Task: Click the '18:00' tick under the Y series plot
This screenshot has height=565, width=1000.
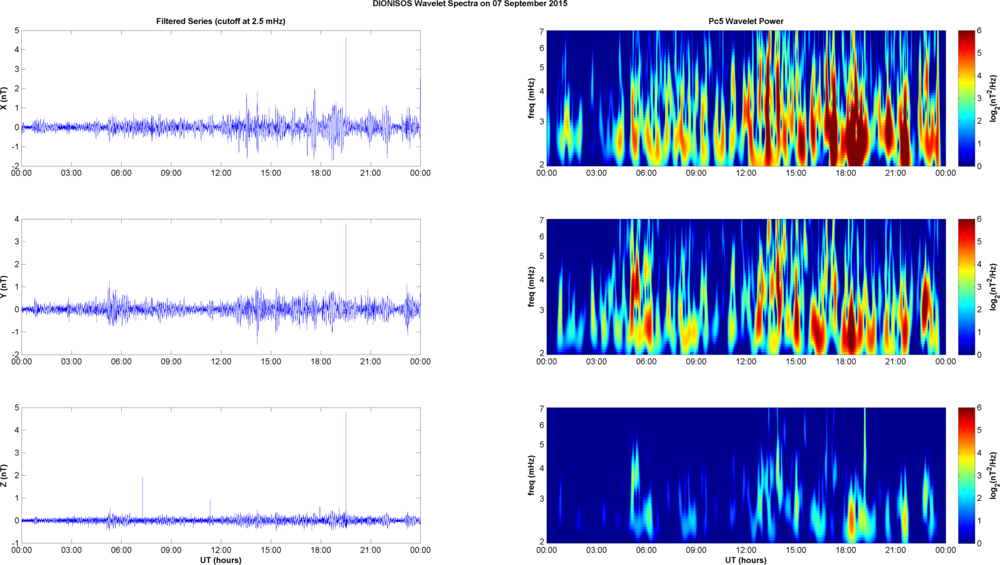Action: (x=321, y=362)
